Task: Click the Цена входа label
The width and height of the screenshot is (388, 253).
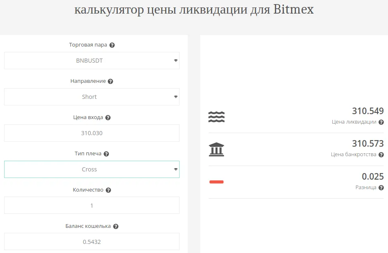Action: 88,117
